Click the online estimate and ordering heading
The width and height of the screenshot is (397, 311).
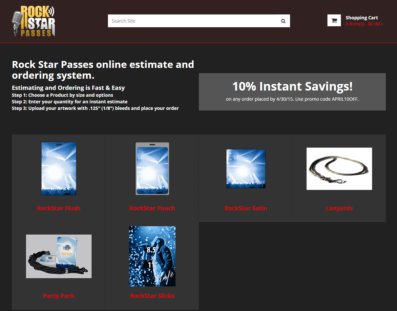click(x=103, y=70)
